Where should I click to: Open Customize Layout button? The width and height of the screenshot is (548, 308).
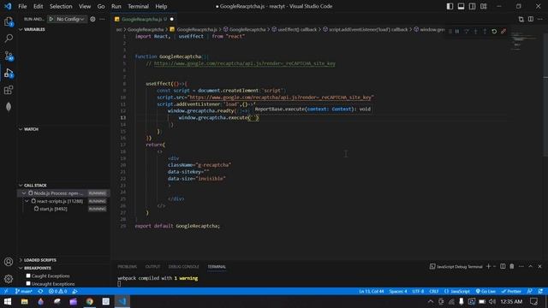483,6
